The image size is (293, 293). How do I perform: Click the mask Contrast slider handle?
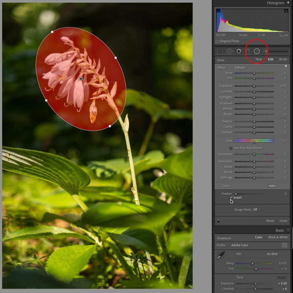(254, 92)
